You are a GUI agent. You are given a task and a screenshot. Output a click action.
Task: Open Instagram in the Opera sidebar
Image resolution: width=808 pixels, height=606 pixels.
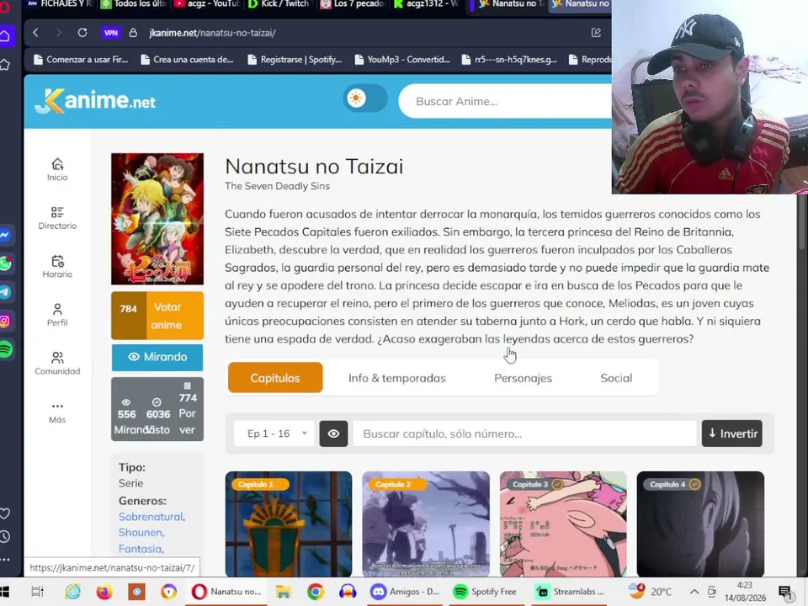(5, 321)
